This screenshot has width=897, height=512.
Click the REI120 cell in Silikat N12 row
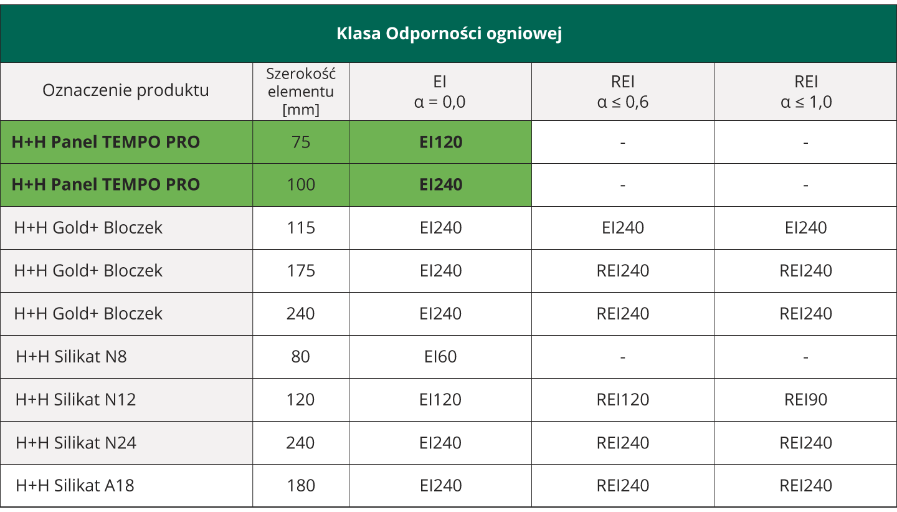point(623,400)
